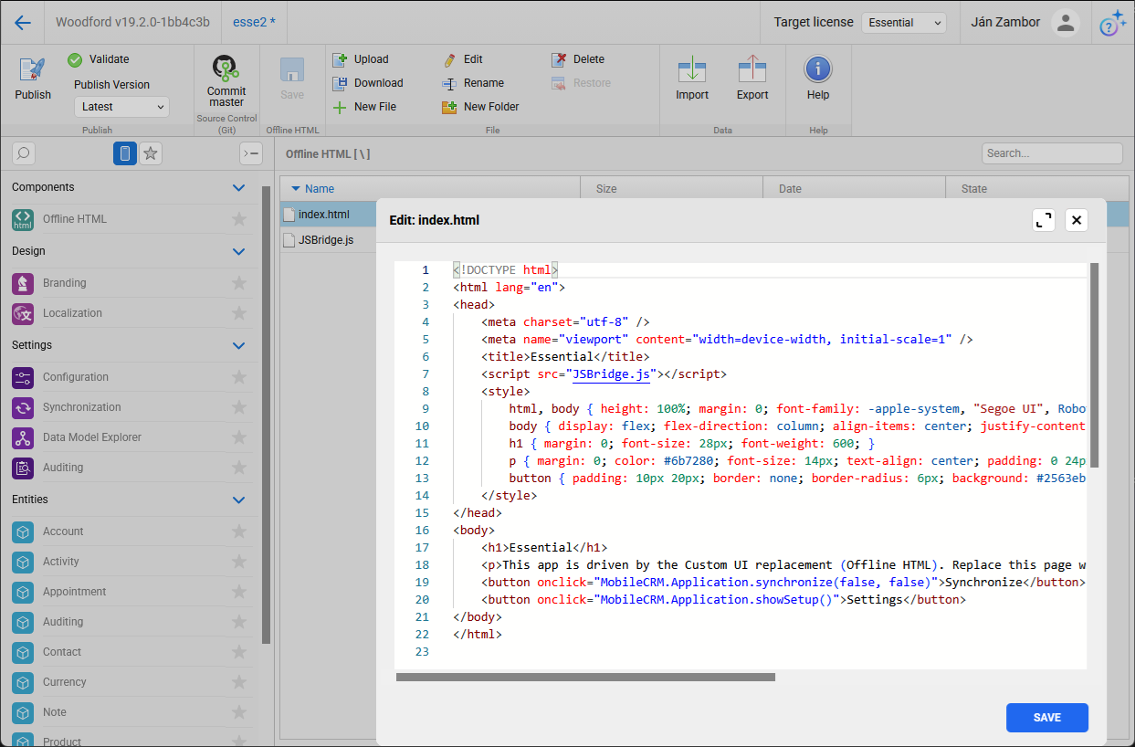Save the edited index.html

point(1047,718)
